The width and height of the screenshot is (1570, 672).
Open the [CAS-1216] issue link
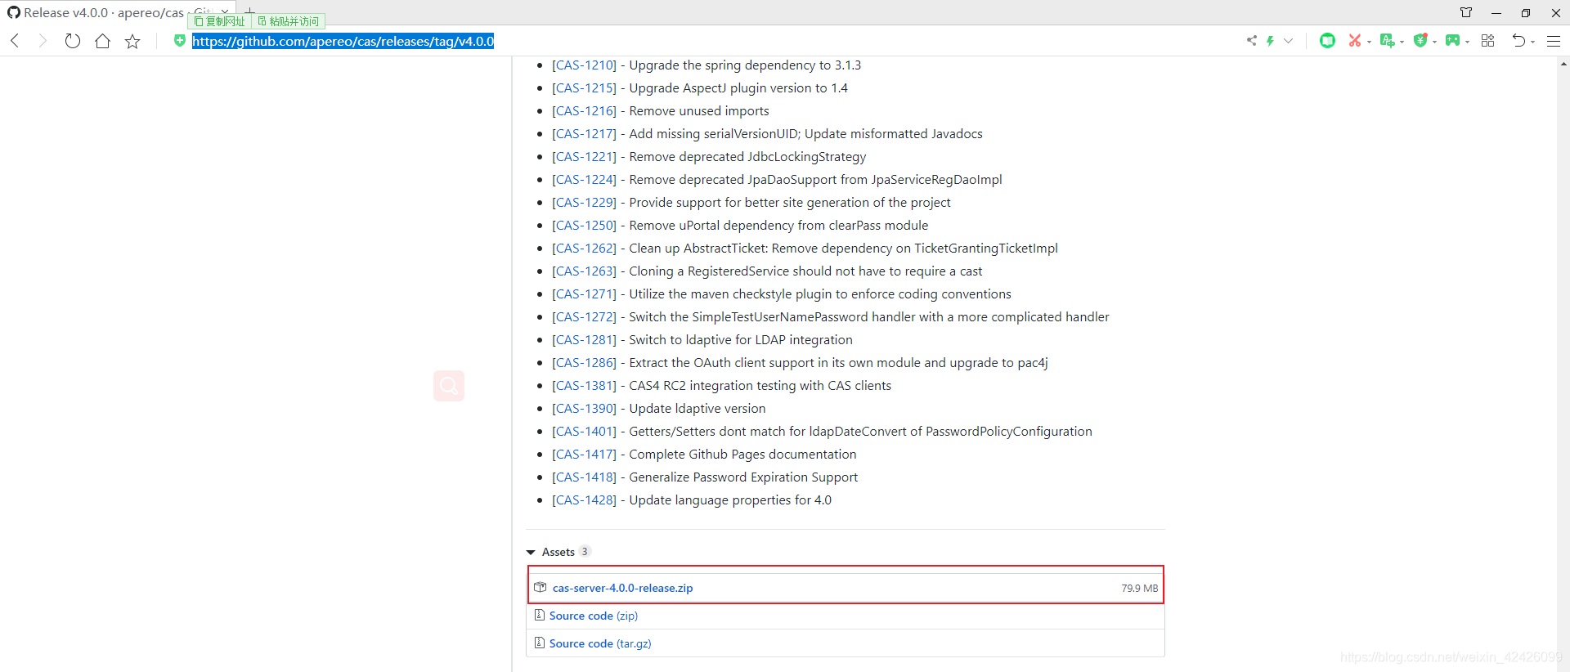(x=584, y=111)
